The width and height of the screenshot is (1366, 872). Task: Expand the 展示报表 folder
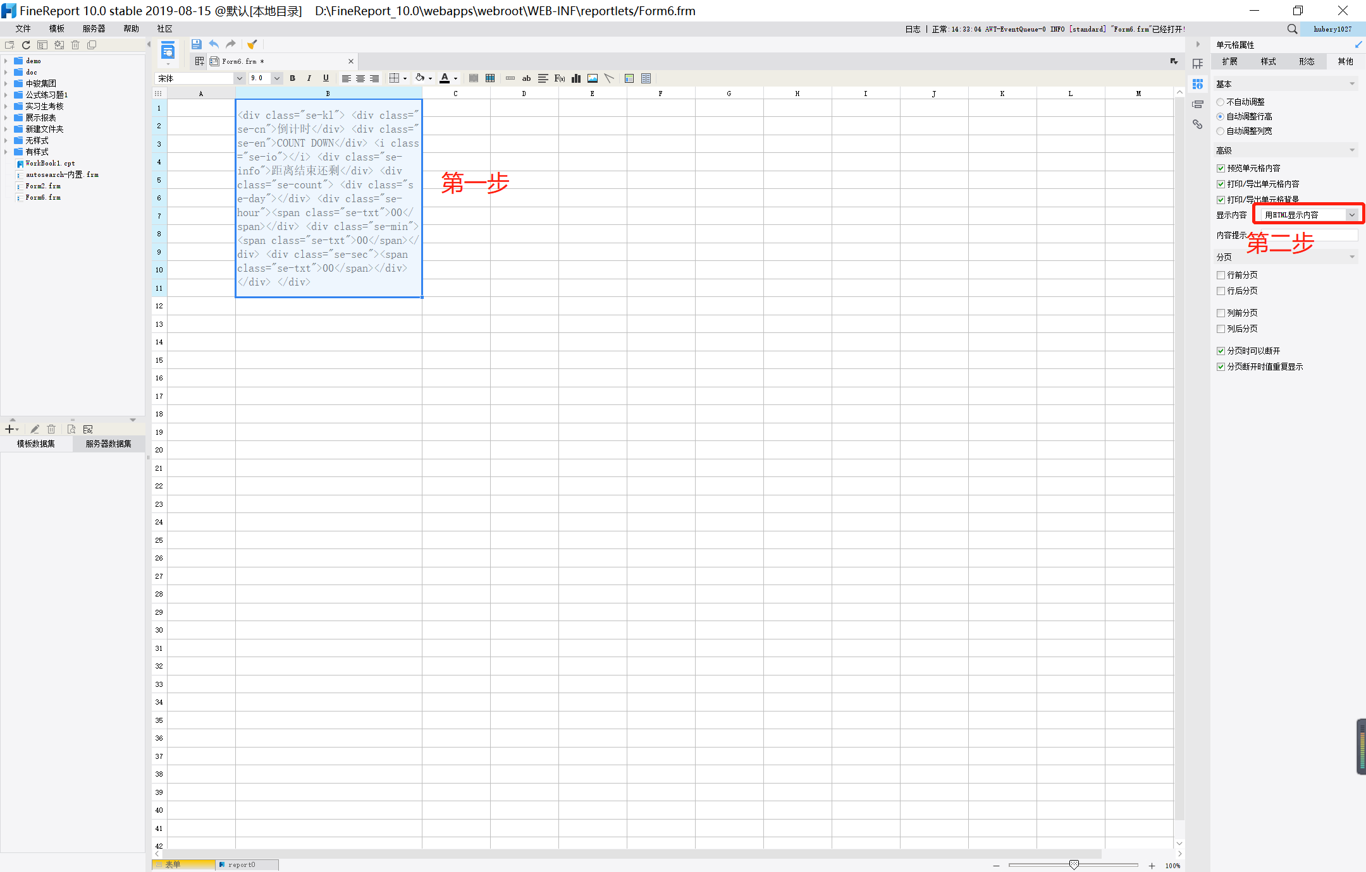(x=6, y=118)
